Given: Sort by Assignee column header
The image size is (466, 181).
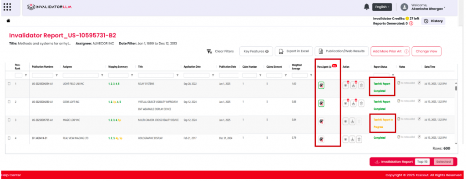Looking at the screenshot, I should point(67,67).
